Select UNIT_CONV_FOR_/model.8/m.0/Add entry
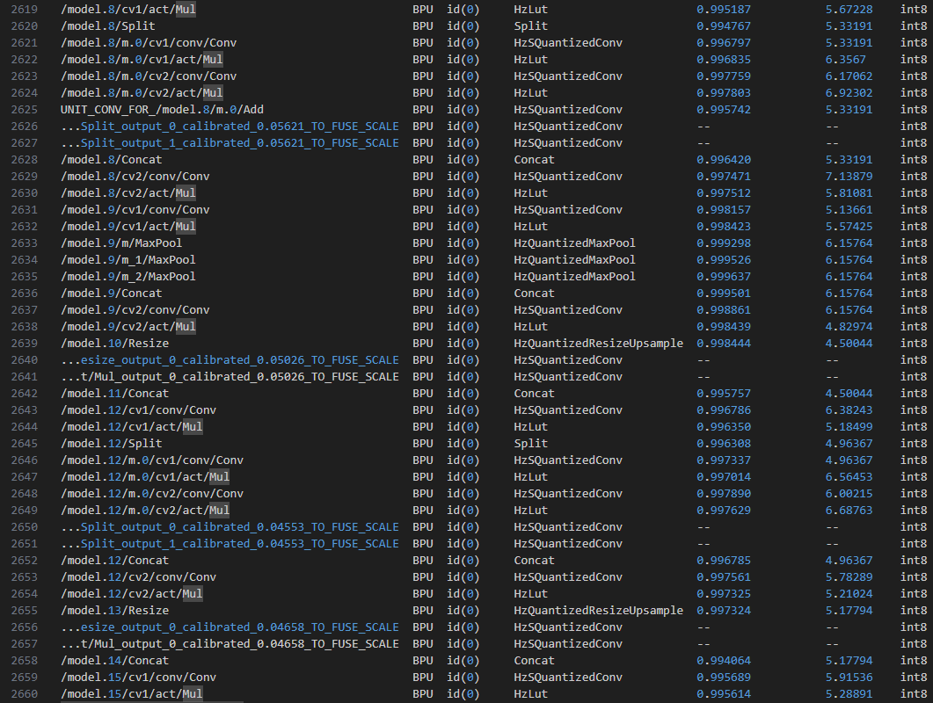Screen dimensions: 933x703 [162, 110]
